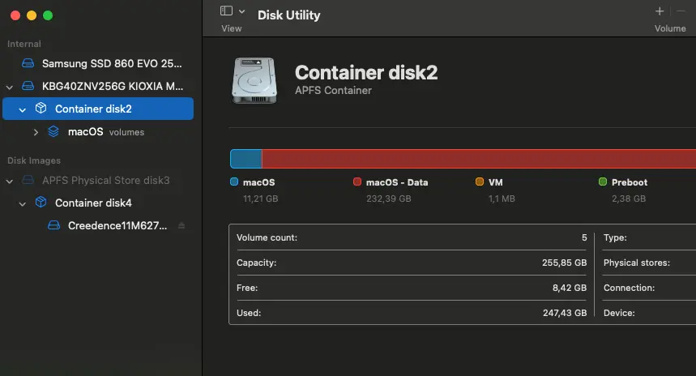The width and height of the screenshot is (696, 376).
Task: Click the Volume toolbar label
Action: pos(670,28)
